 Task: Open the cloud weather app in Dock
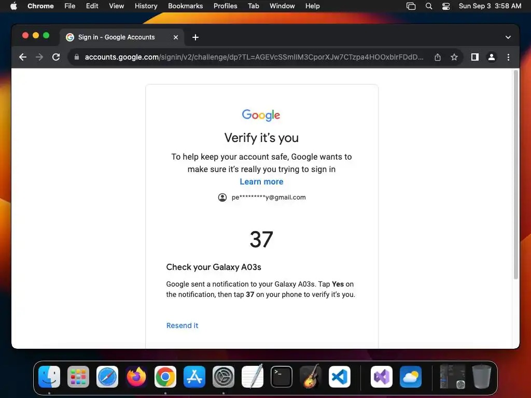(x=411, y=377)
